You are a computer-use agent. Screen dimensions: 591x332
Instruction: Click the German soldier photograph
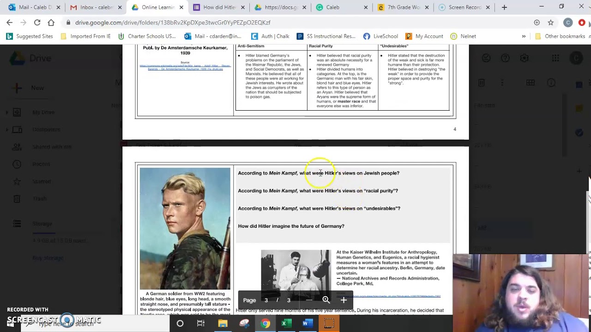tap(185, 228)
